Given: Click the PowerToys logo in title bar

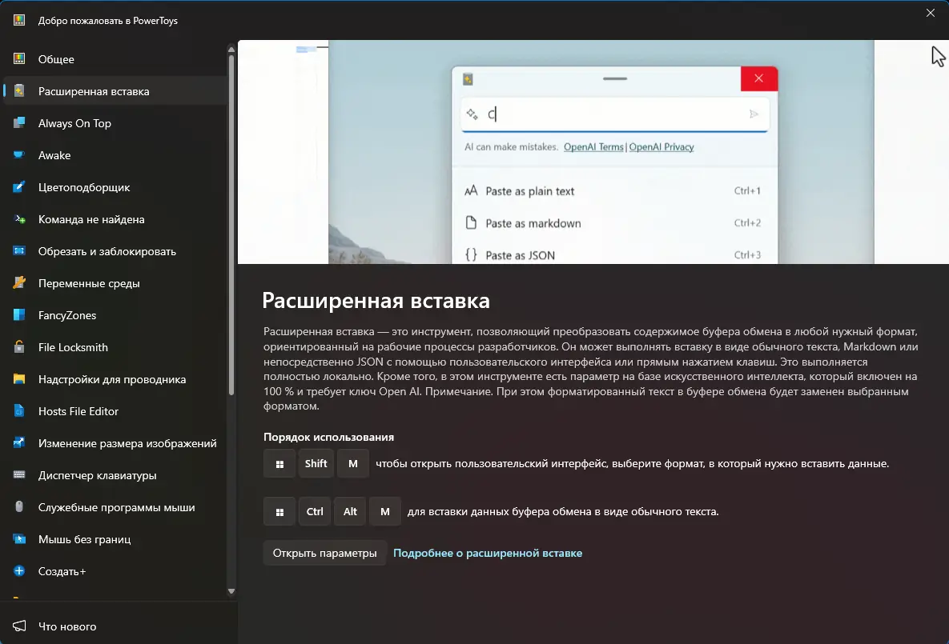Looking at the screenshot, I should coord(19,20).
